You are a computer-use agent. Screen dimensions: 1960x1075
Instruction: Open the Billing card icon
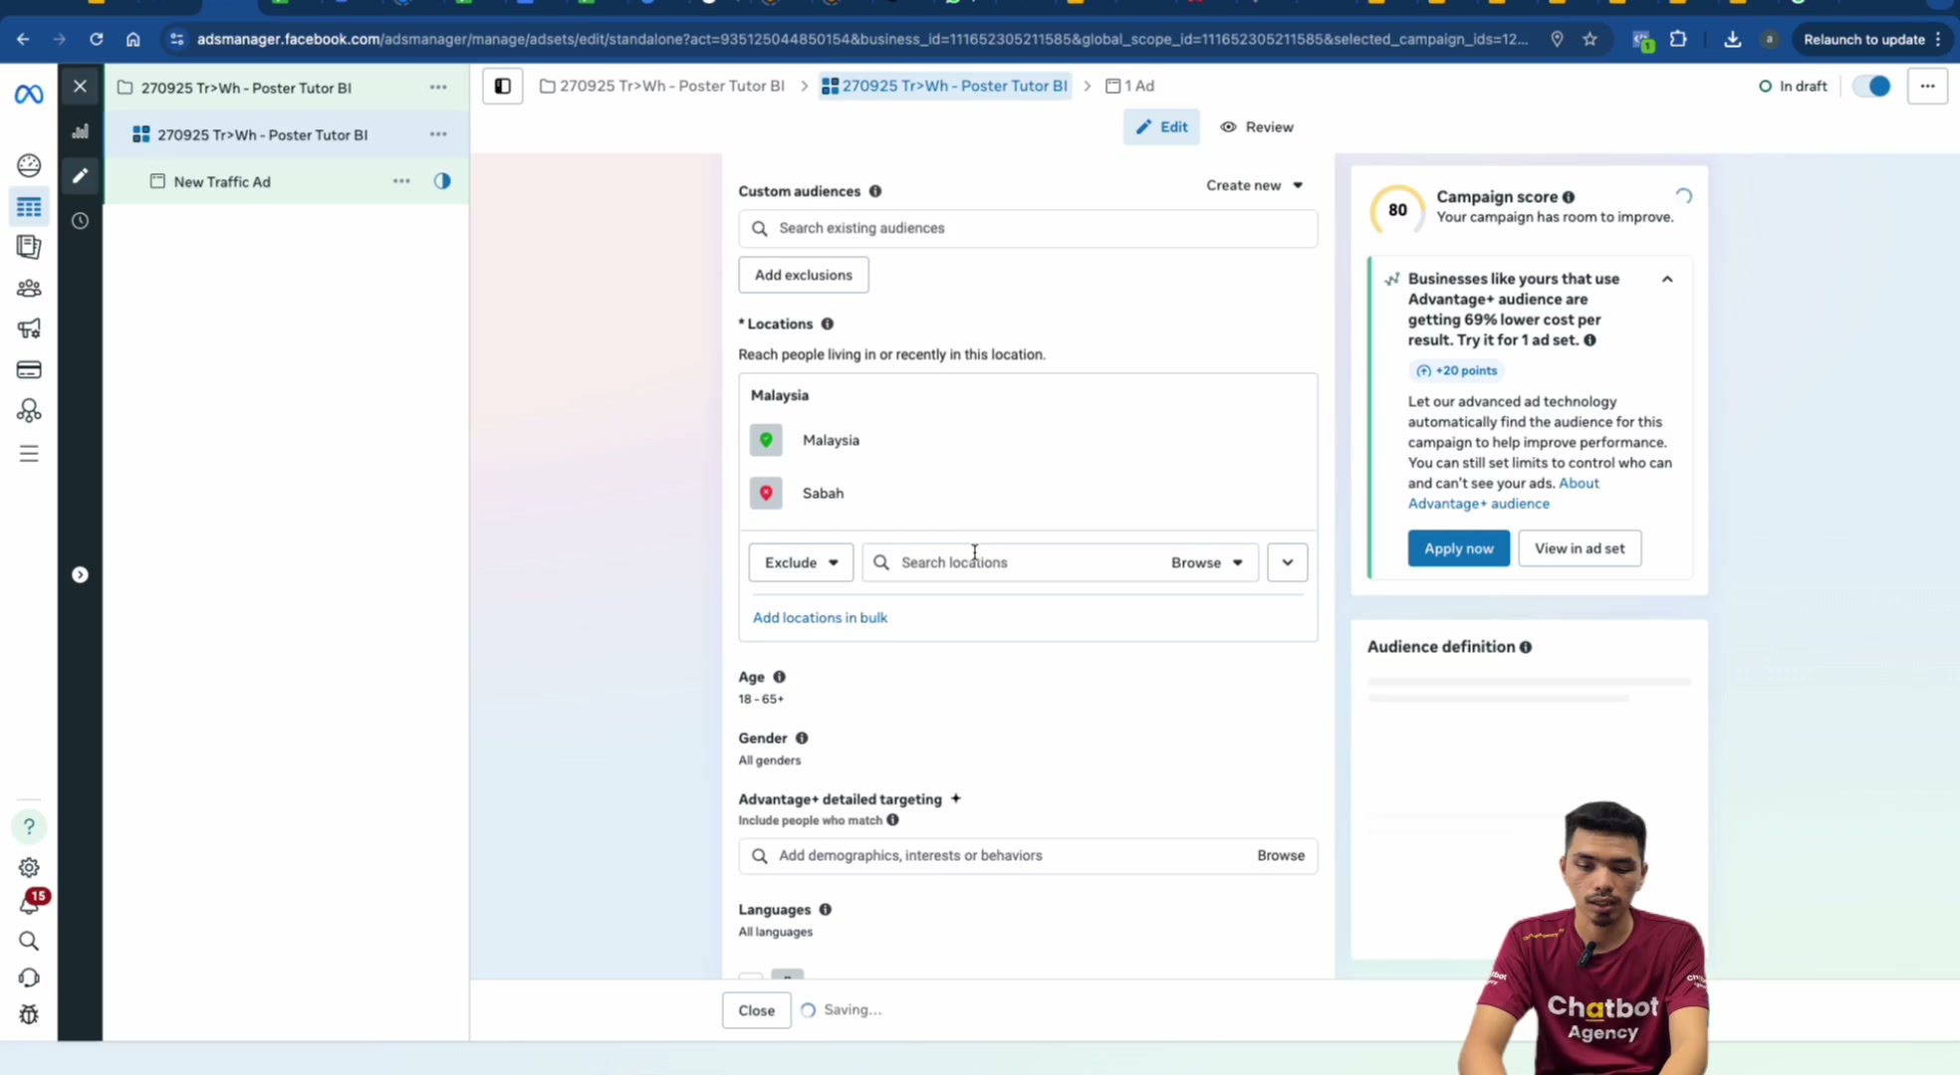click(x=29, y=370)
